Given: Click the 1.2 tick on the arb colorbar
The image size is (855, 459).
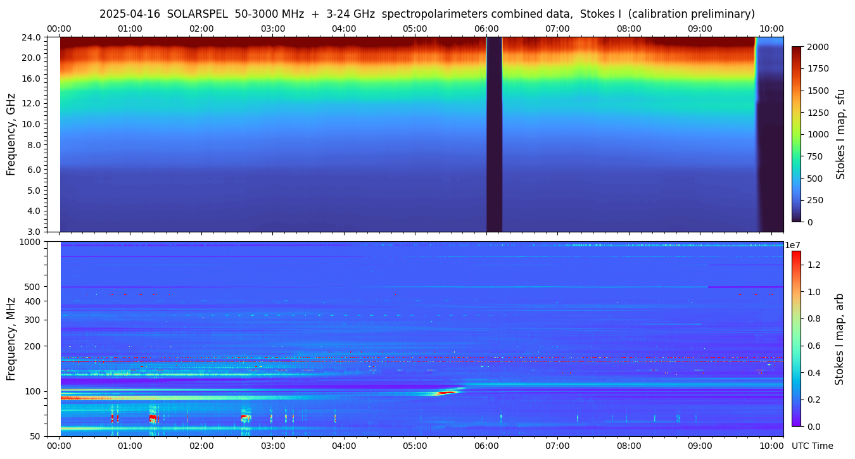Looking at the screenshot, I should 814,265.
